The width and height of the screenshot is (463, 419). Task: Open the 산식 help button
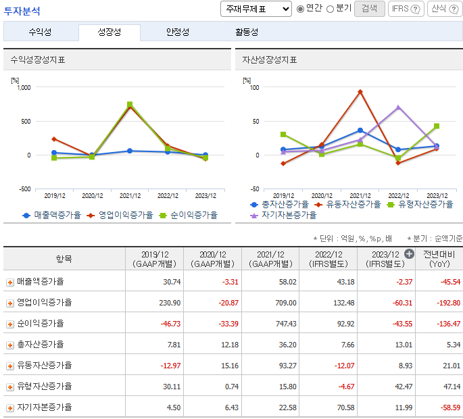445,9
